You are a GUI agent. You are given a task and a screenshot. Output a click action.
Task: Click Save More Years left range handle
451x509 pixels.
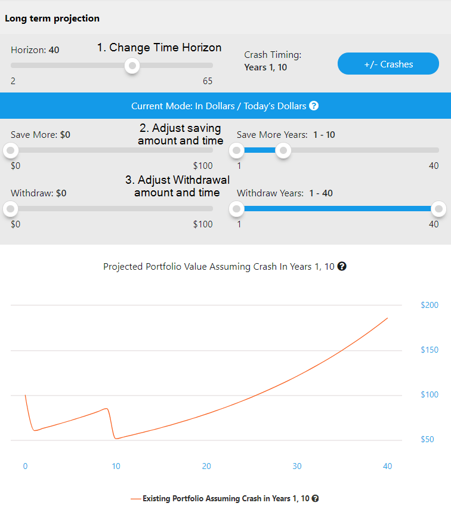point(237,150)
